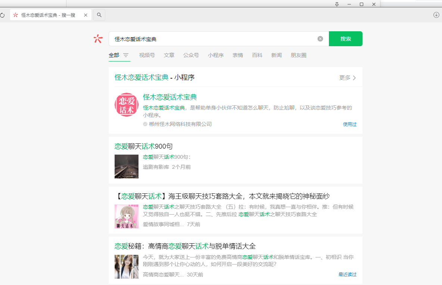Image resolution: width=442 pixels, height=285 pixels.
Task: Minimize the window
Action: coord(349,4)
